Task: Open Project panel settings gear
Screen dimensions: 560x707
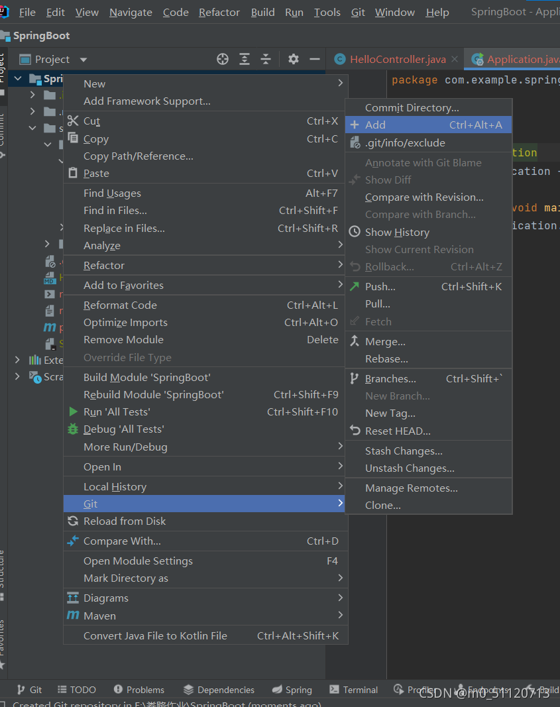Action: [294, 59]
